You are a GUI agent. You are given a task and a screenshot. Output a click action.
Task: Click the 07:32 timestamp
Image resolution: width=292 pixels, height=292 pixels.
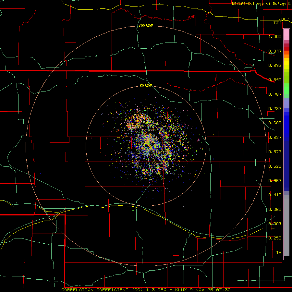pos(223,290)
